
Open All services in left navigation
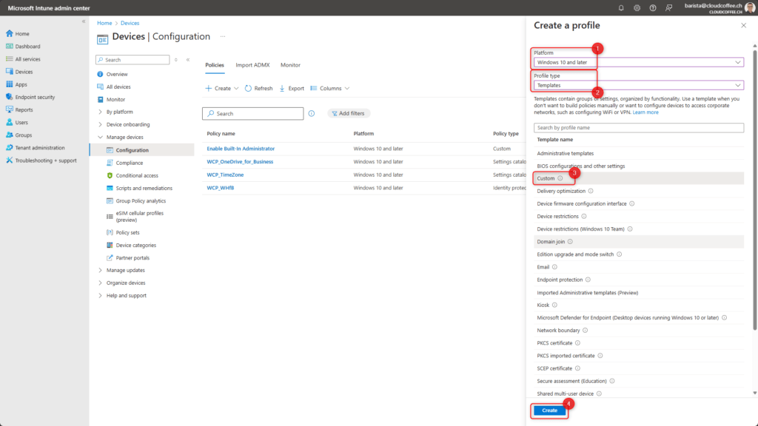pyautogui.click(x=27, y=59)
